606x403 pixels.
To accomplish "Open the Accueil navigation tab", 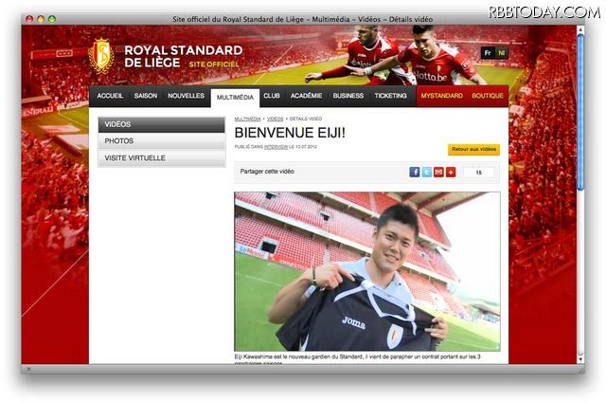I will 110,96.
